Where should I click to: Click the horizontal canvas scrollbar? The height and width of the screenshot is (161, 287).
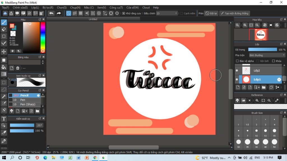[134, 147]
